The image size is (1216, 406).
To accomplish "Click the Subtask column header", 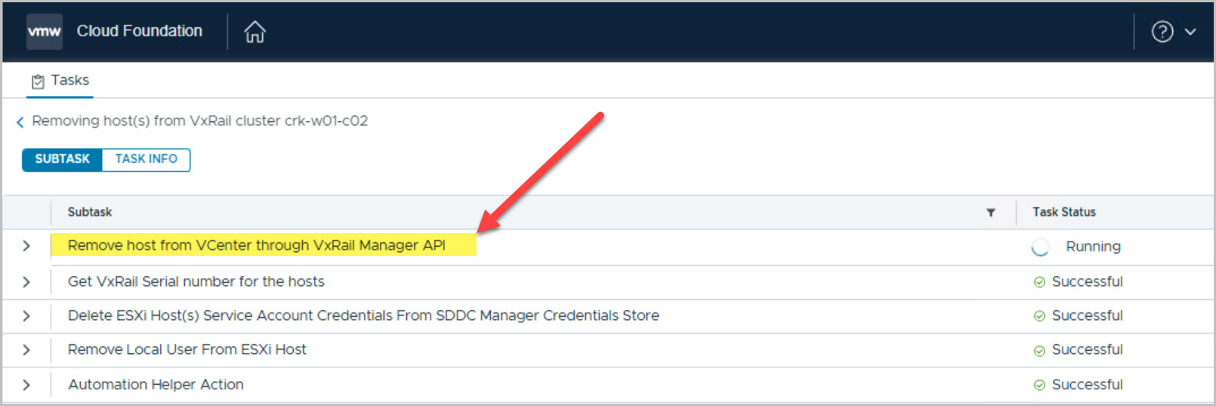I will point(90,212).
